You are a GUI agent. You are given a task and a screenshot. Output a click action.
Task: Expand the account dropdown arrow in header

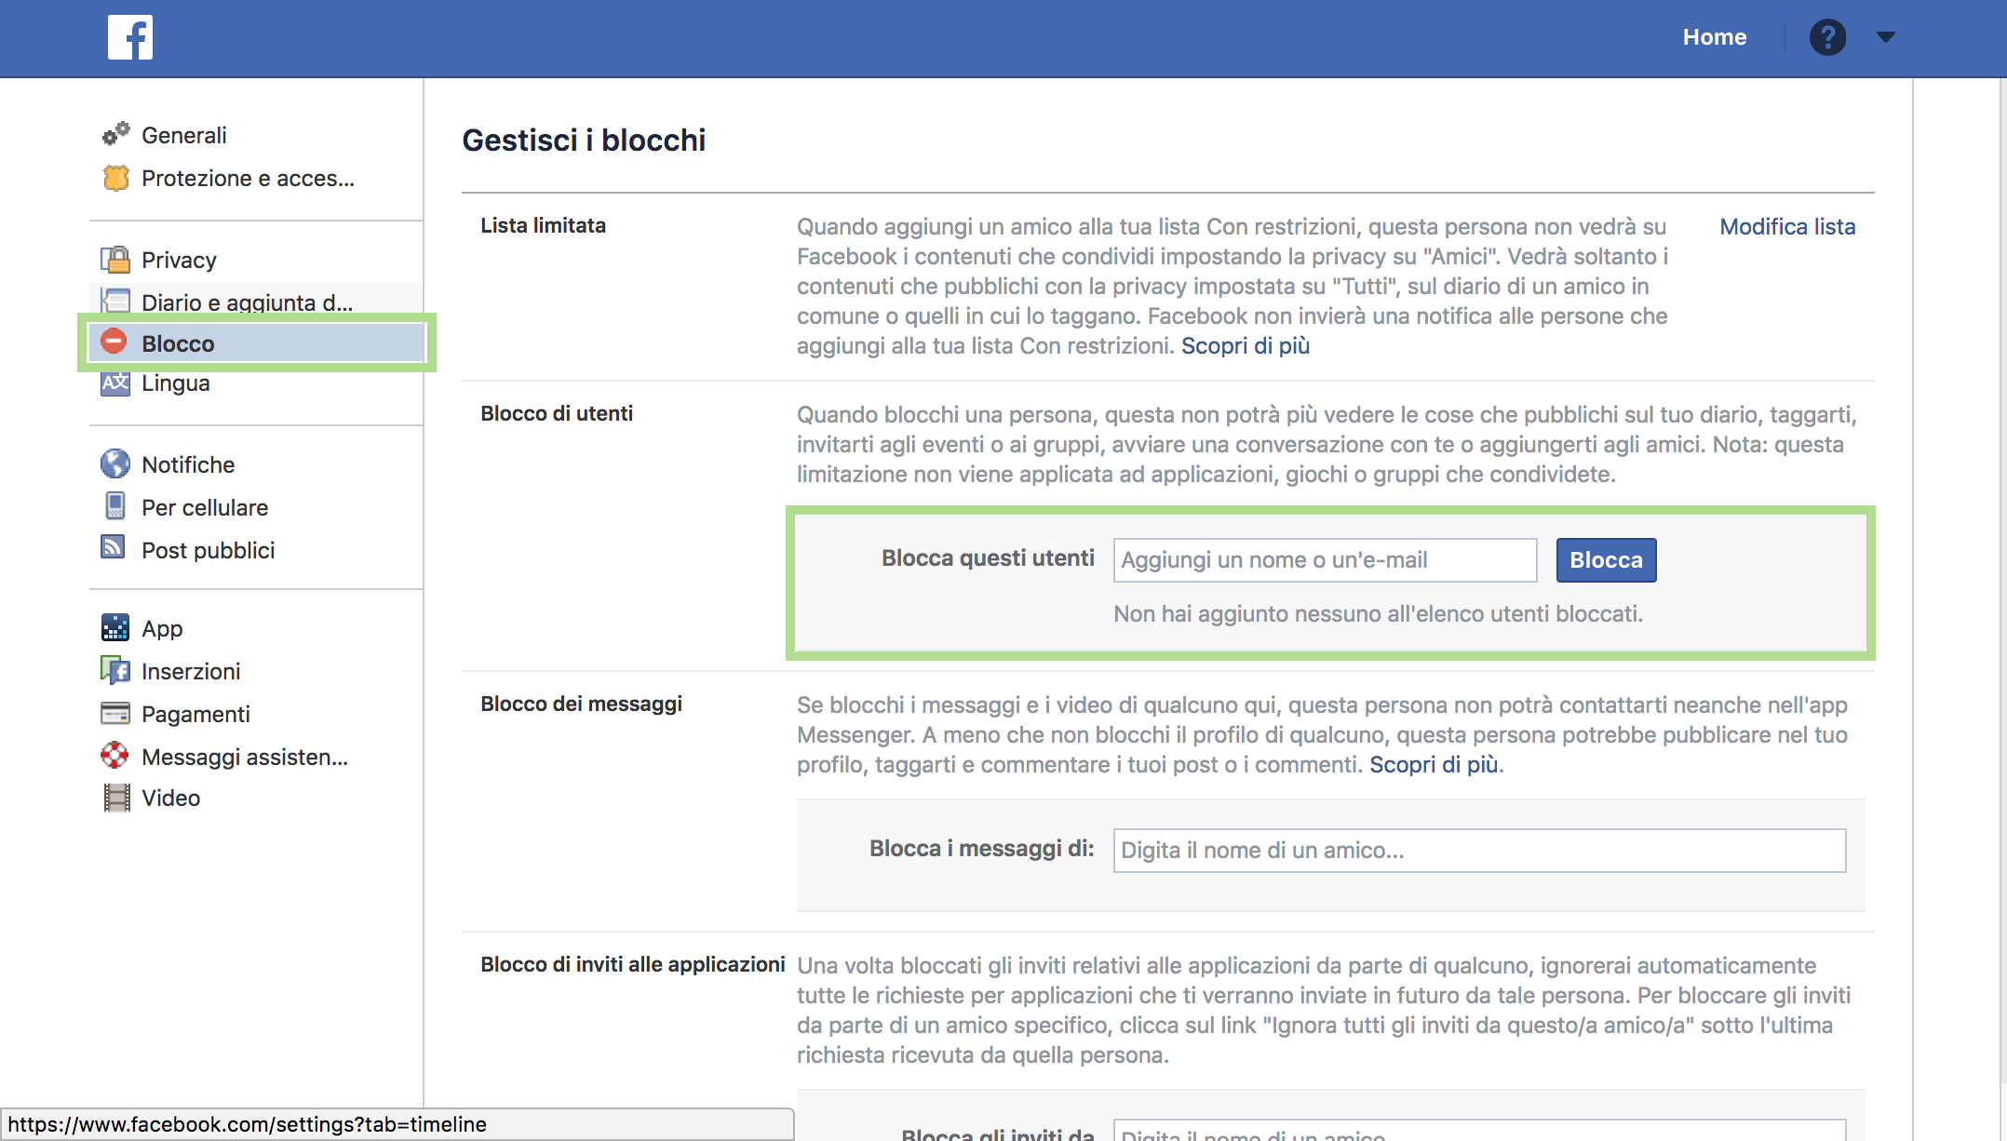pyautogui.click(x=1886, y=37)
